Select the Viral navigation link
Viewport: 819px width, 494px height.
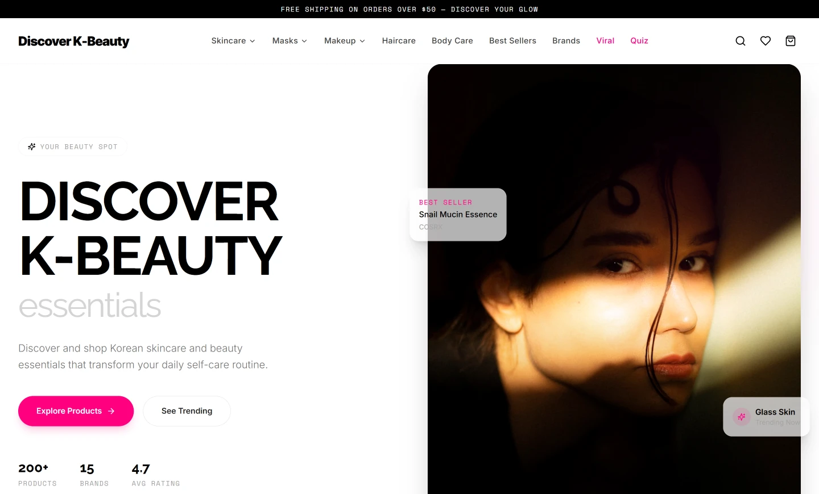[x=605, y=40]
